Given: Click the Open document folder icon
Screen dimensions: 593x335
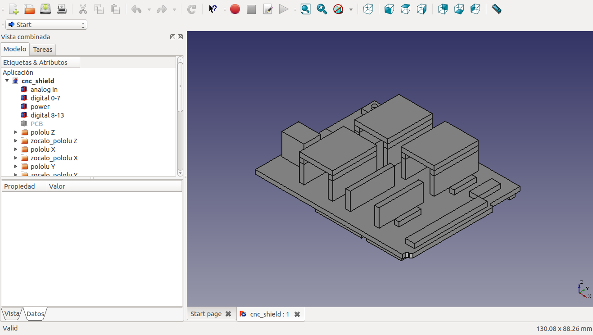Looking at the screenshot, I should coord(29,9).
